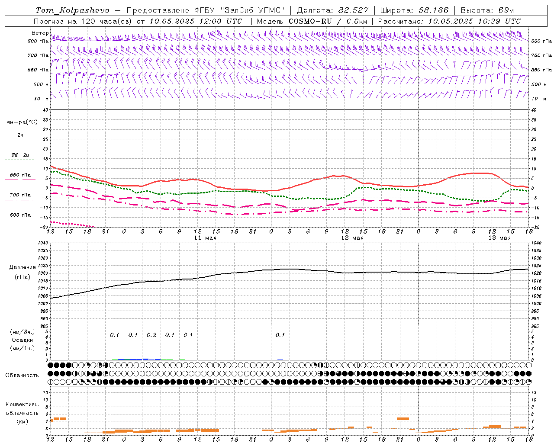Viewport: 554px width, 443px height.
Task: Click the 'Конвективн.' label
Action: pos(22,404)
